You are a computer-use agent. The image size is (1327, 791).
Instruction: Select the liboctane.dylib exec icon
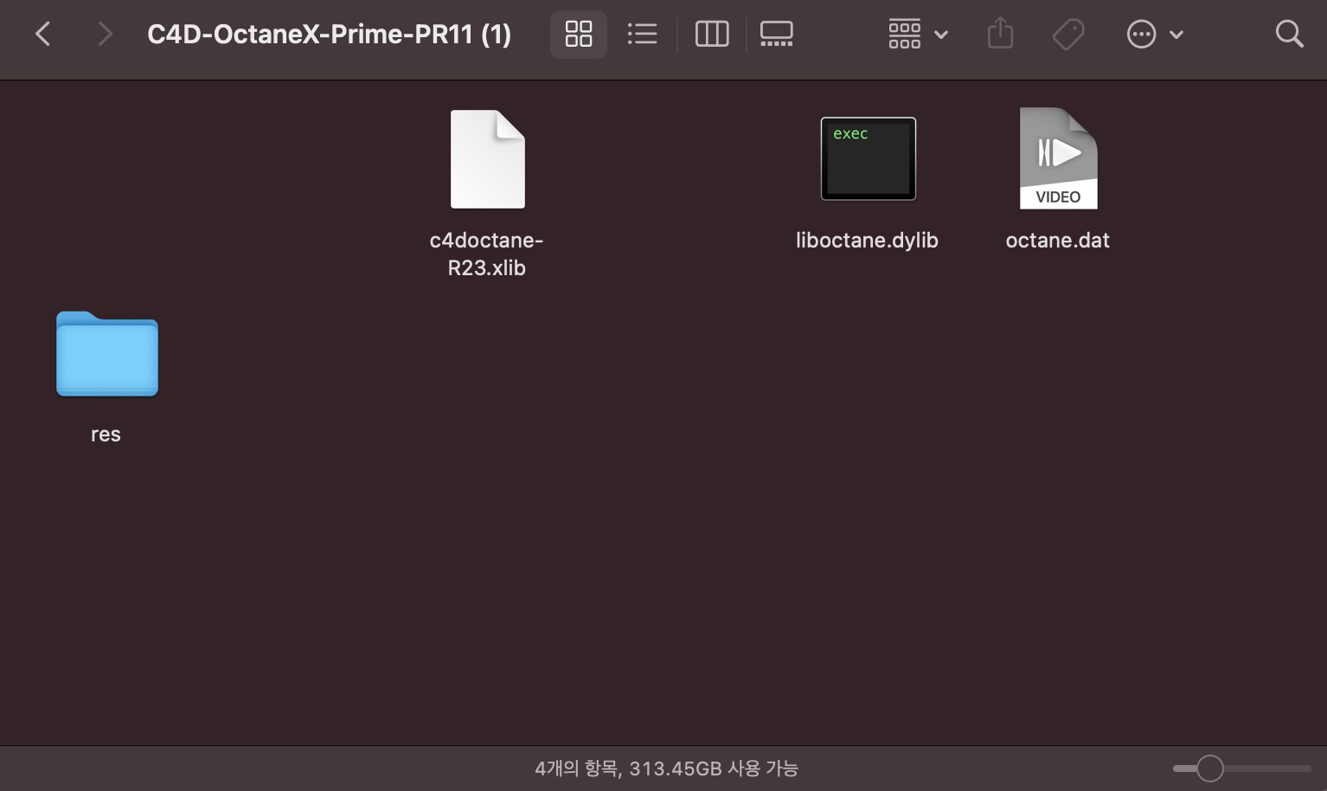coord(868,158)
